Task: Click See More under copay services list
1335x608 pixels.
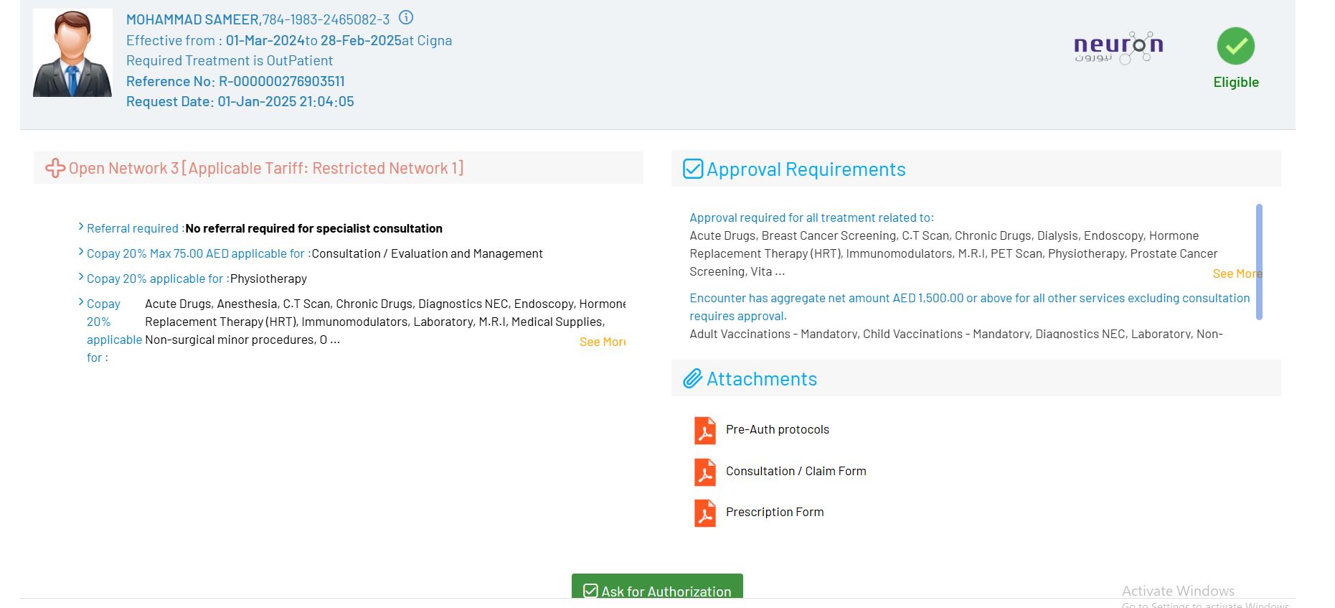Action: 602,342
